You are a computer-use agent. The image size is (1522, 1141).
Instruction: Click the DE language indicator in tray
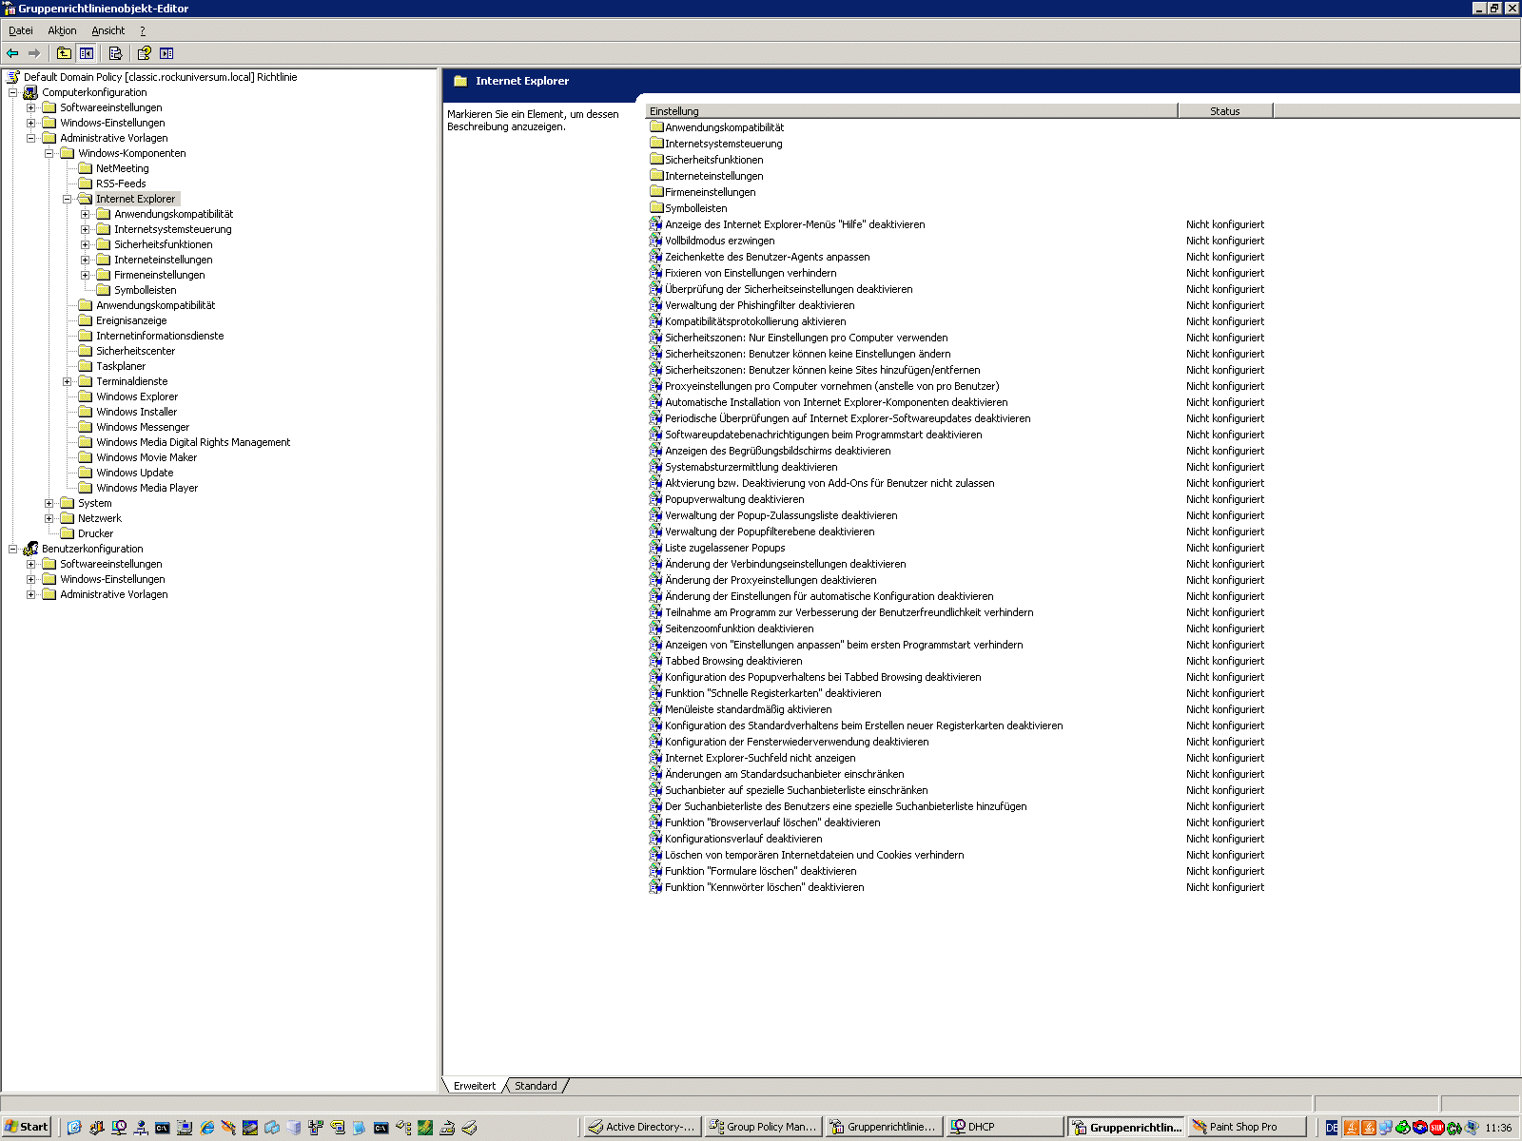coord(1332,1128)
